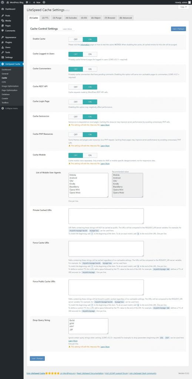
Task: Turn Cache favicon.ico OFF
Action: tap(75, 117)
